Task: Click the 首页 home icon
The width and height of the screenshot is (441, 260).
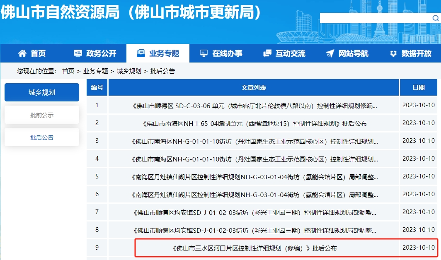Action: pos(22,53)
